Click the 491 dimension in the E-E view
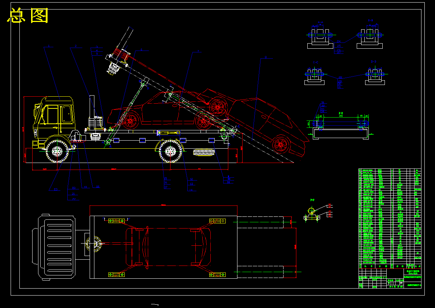 point(340,116)
